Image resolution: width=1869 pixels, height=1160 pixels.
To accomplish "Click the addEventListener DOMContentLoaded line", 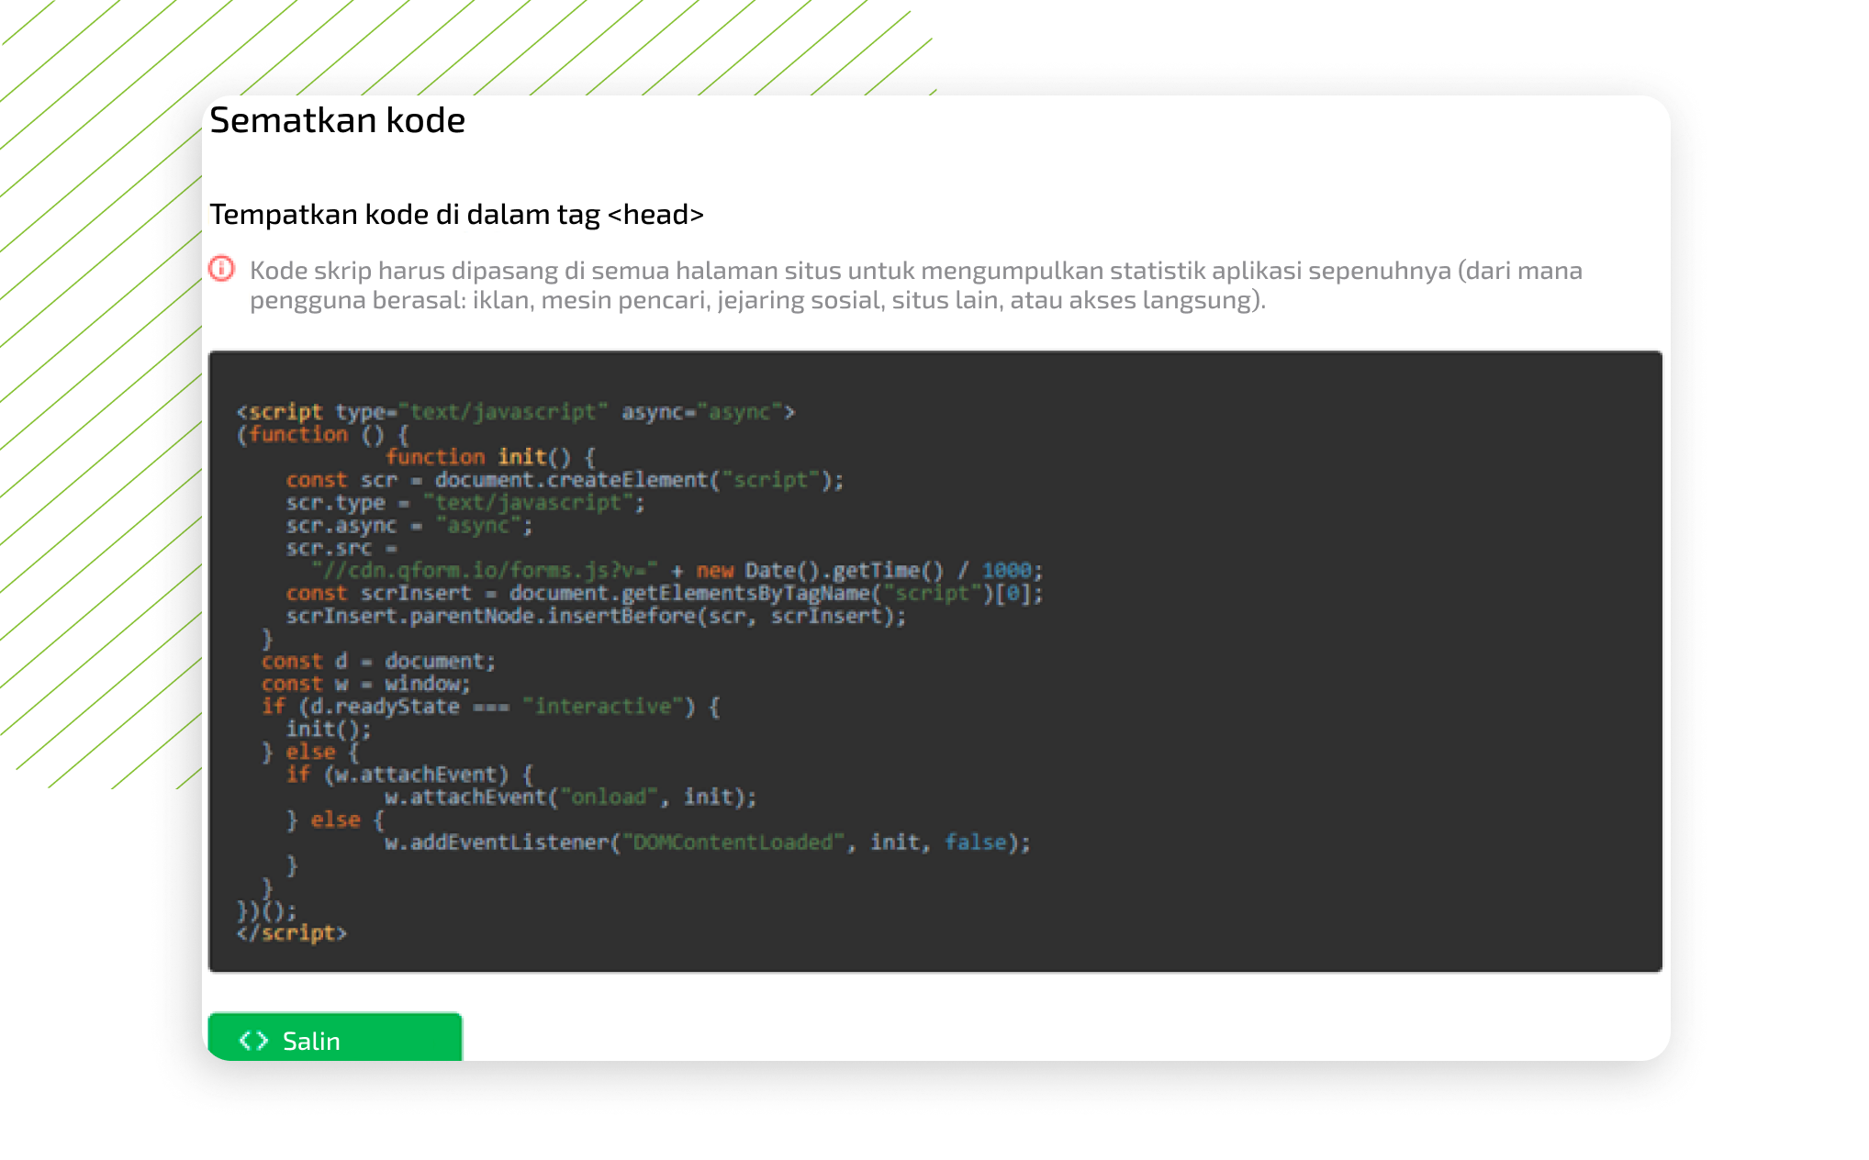I will pyautogui.click(x=707, y=842).
